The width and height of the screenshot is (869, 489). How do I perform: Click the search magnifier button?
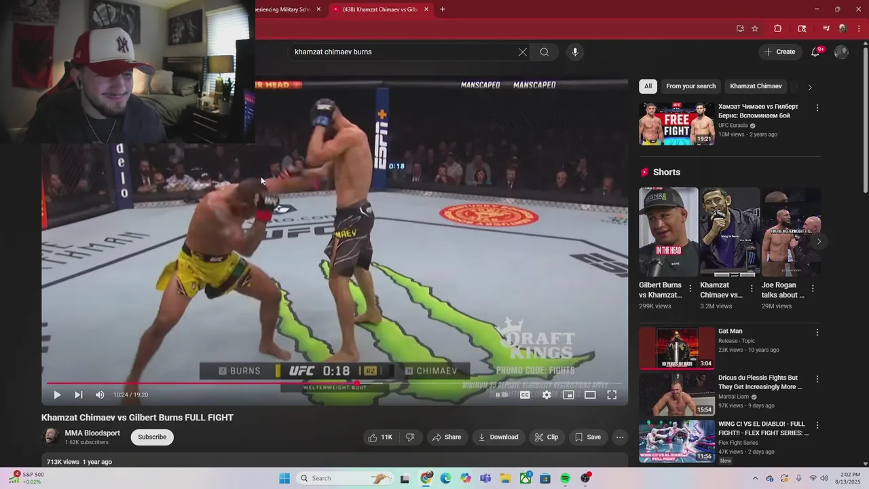[544, 52]
